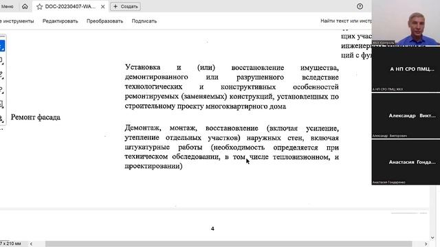Open the help question mark icon

(x=360, y=6)
